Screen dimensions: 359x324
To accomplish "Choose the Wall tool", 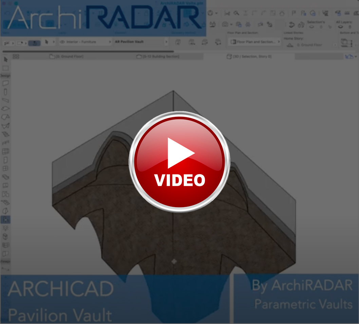I will tap(5, 83).
